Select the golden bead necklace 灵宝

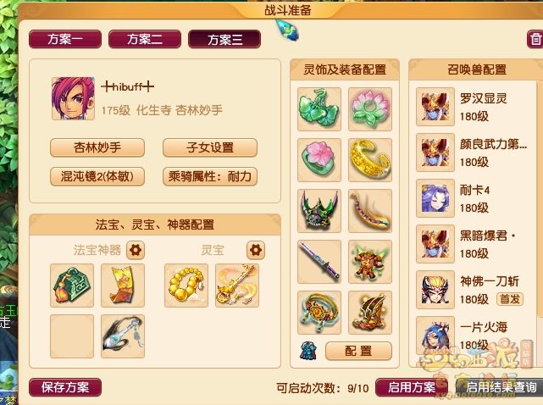[x=186, y=286]
